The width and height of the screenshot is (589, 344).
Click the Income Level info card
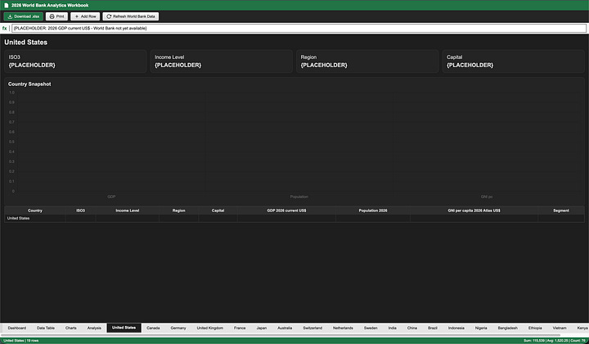click(x=221, y=61)
